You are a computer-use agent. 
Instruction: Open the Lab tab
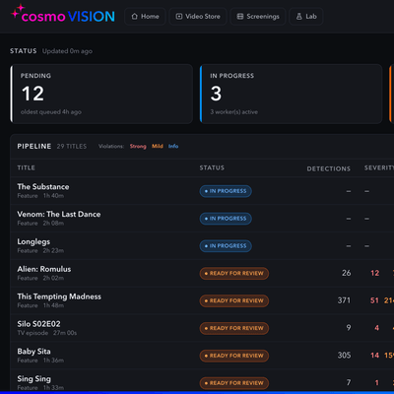pos(306,17)
